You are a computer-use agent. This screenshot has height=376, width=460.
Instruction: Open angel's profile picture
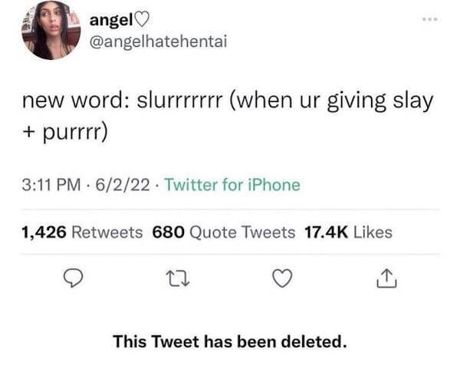coord(51,31)
